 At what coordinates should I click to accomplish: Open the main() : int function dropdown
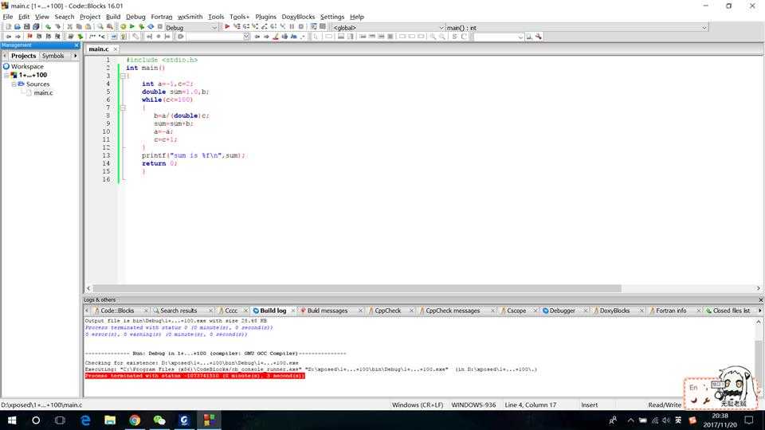[x=704, y=28]
